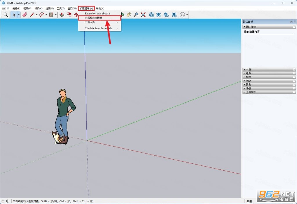Open 3D Warehouse from the toolbar
Viewport: 297px width, 204px height.
(x=151, y=15)
